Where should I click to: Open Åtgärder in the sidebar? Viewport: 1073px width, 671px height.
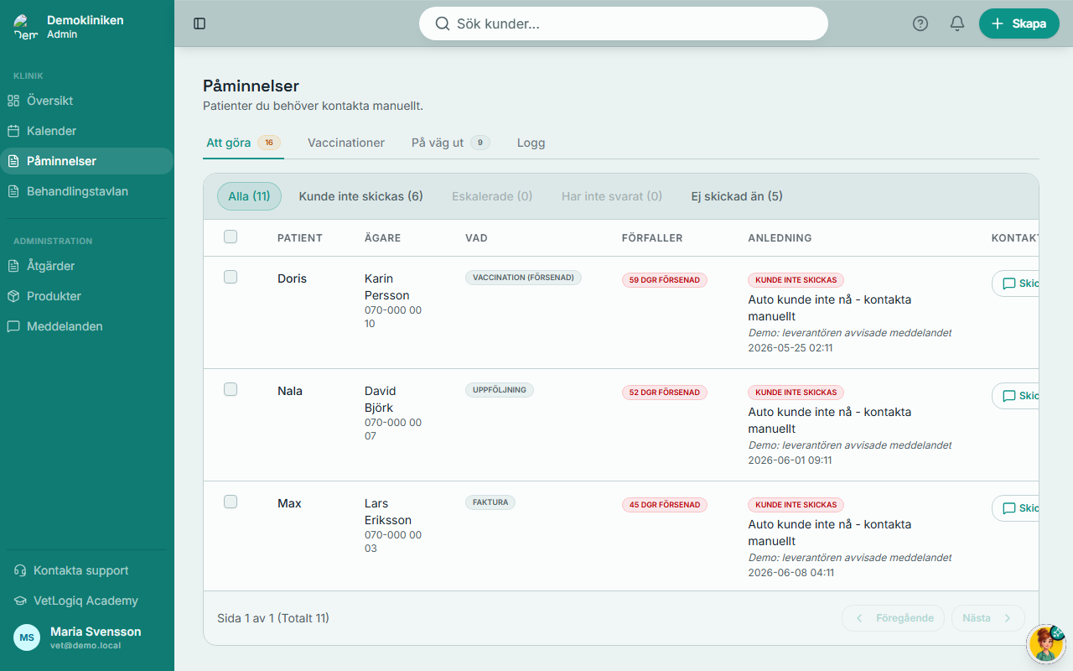pos(87,266)
